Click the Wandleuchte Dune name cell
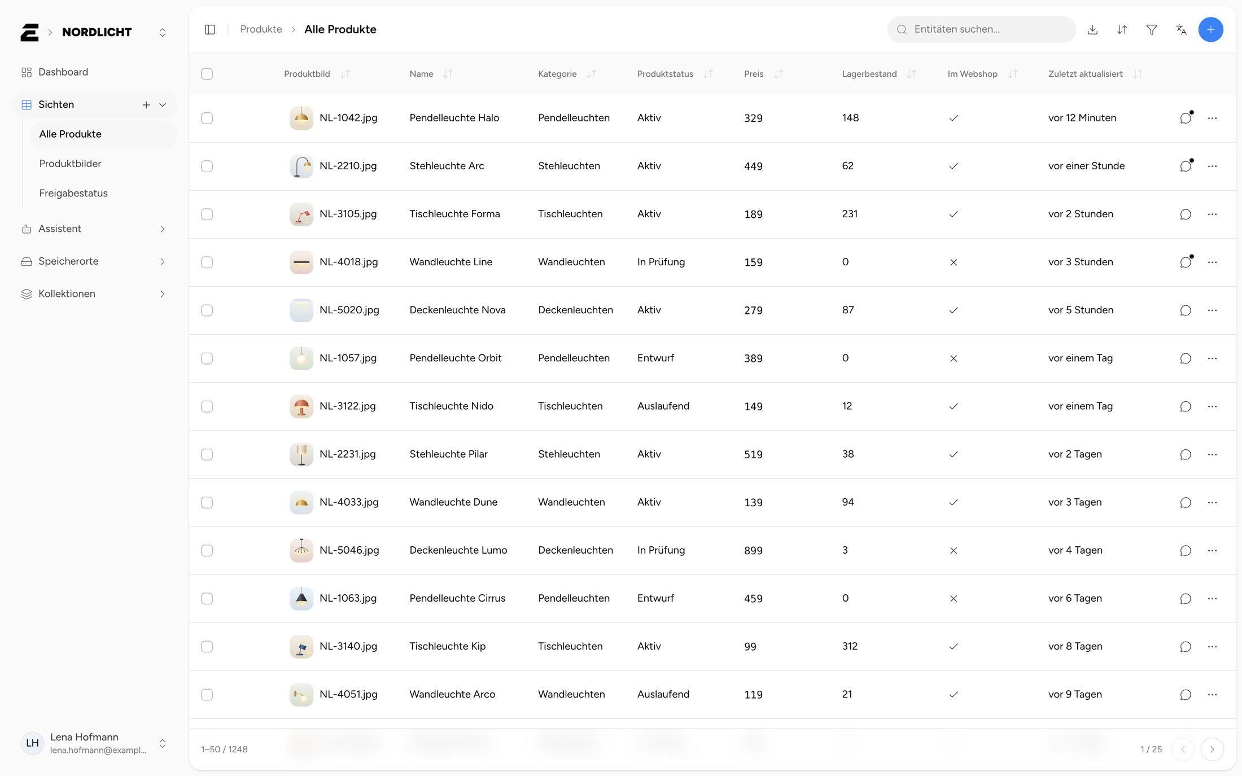This screenshot has height=776, width=1242. pos(453,502)
